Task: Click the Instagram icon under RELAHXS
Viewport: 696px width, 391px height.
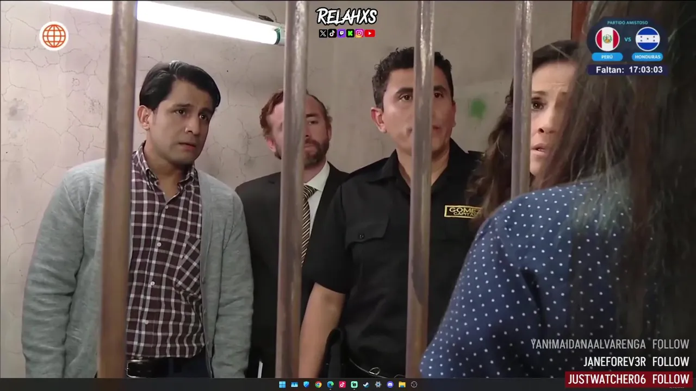Action: pos(359,34)
